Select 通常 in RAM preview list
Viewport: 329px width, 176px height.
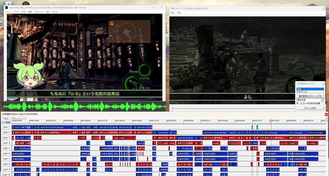[310, 89]
